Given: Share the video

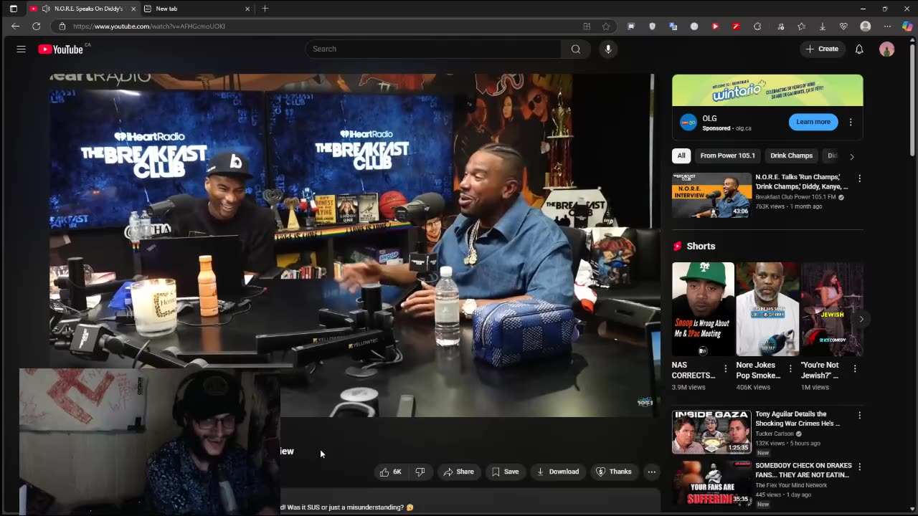Looking at the screenshot, I should [x=458, y=472].
